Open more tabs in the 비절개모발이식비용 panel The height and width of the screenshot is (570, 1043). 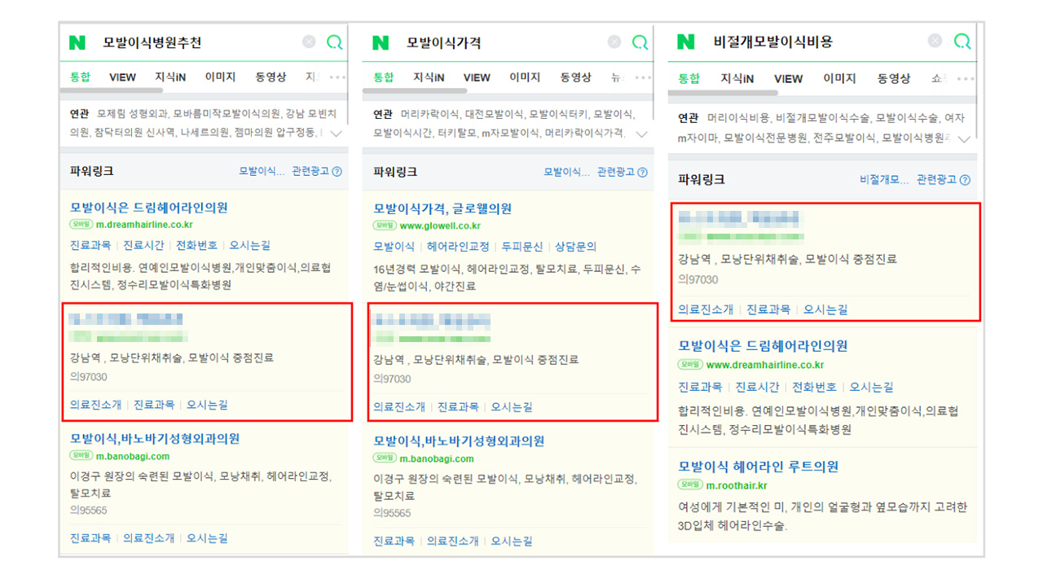pyautogui.click(x=965, y=79)
